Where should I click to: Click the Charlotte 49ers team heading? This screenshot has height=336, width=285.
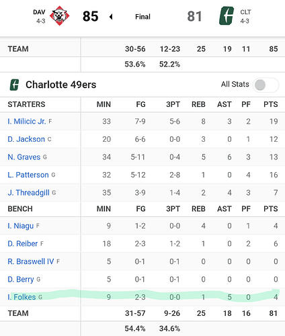[61, 85]
